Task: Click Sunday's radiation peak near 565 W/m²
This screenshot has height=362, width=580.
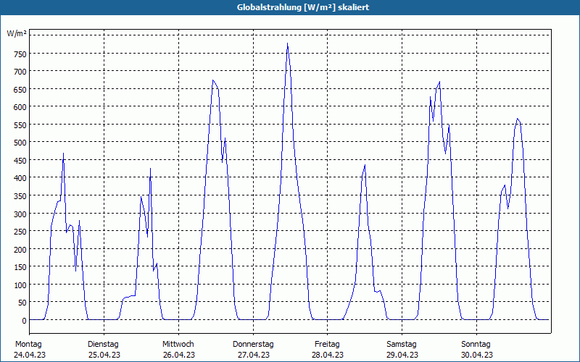Action: click(x=518, y=119)
